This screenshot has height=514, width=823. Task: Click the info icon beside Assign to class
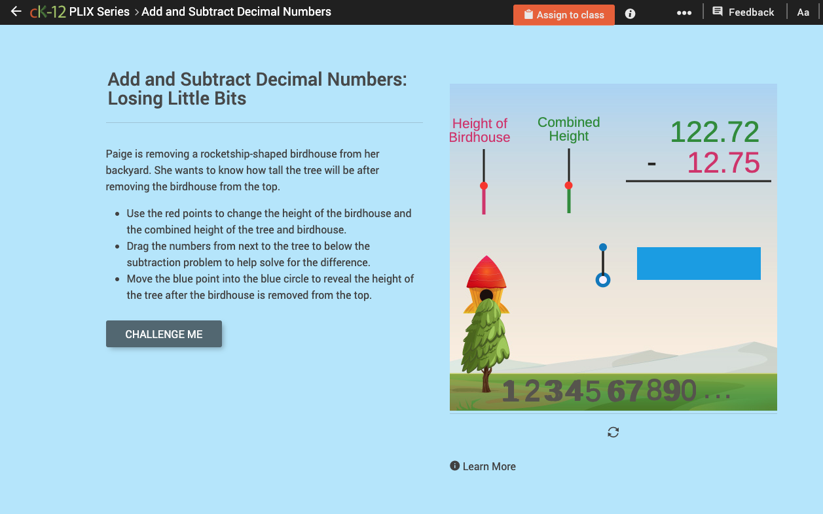(630, 14)
